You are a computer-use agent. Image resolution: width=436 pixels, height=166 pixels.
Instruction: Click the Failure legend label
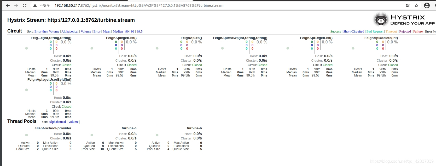[418, 31]
